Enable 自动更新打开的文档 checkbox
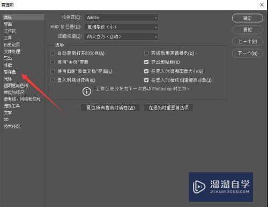The height and width of the screenshot is (207, 268). [x=53, y=53]
